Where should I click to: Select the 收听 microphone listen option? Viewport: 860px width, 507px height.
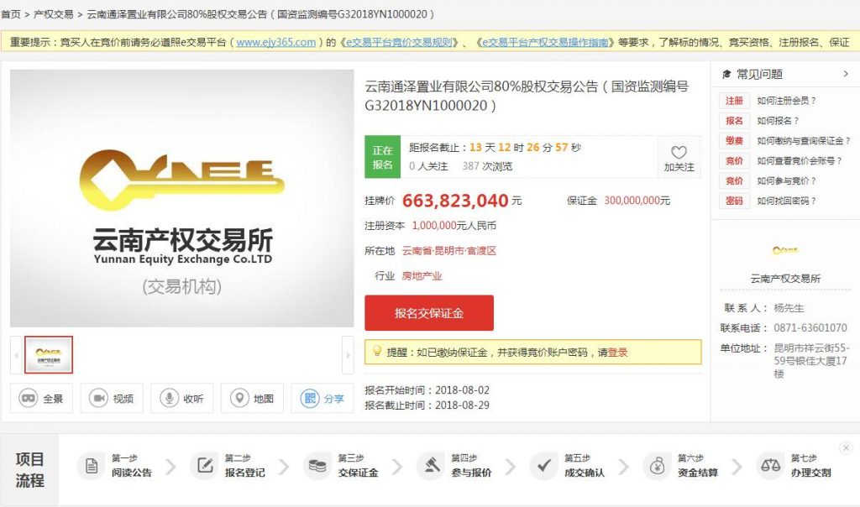click(x=181, y=398)
